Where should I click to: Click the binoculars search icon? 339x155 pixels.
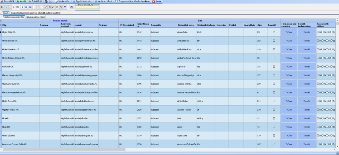pos(72,7)
